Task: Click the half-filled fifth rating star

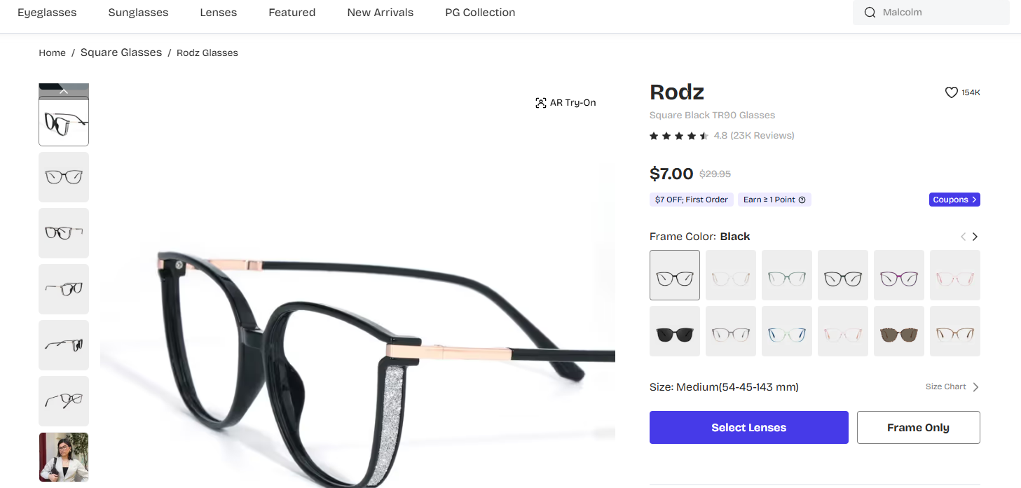Action: [703, 135]
